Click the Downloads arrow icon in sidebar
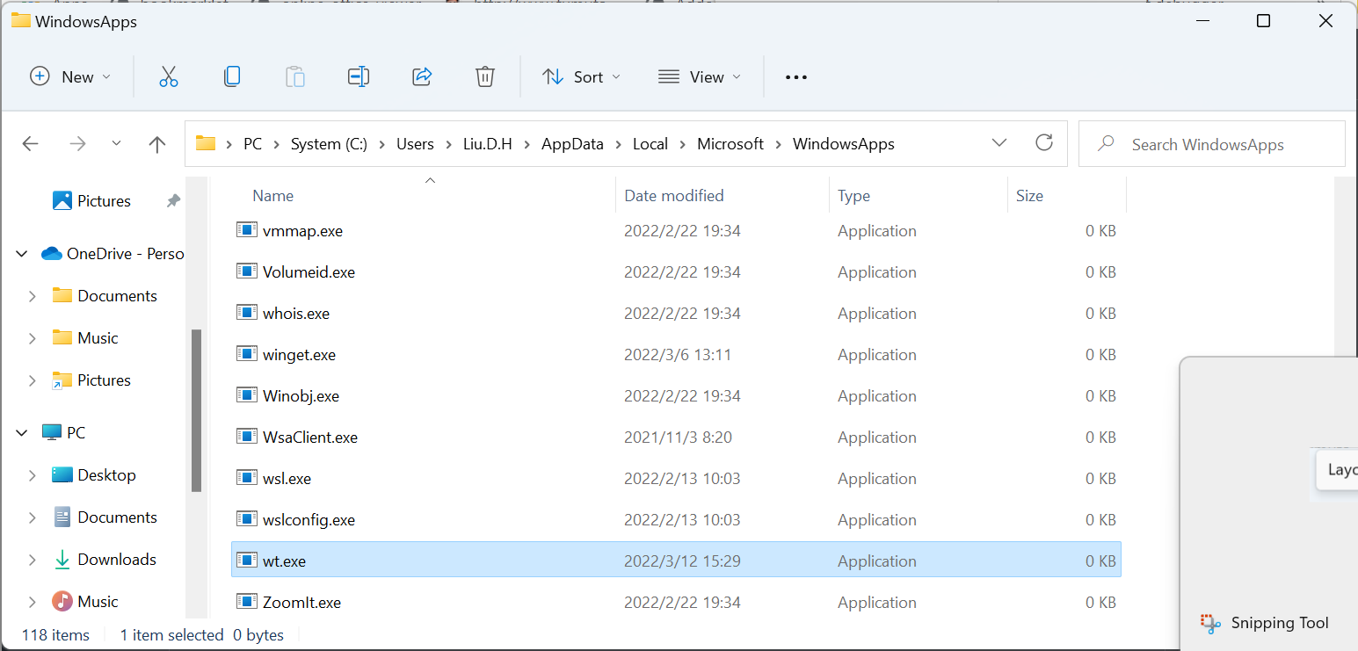 coord(62,560)
